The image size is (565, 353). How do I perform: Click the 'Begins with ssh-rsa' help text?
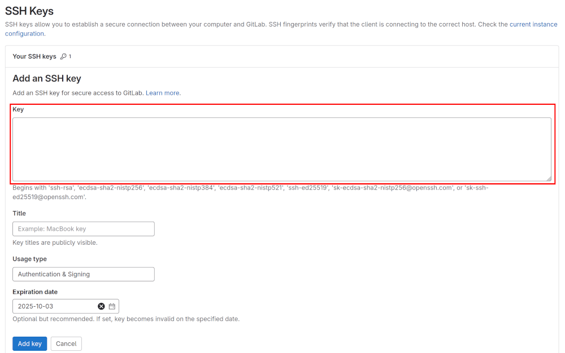point(250,192)
